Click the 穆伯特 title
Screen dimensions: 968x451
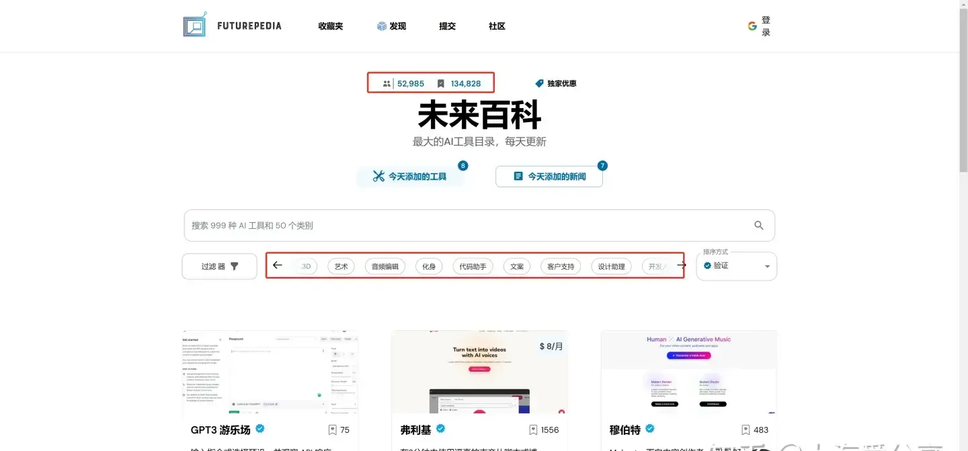tap(624, 430)
